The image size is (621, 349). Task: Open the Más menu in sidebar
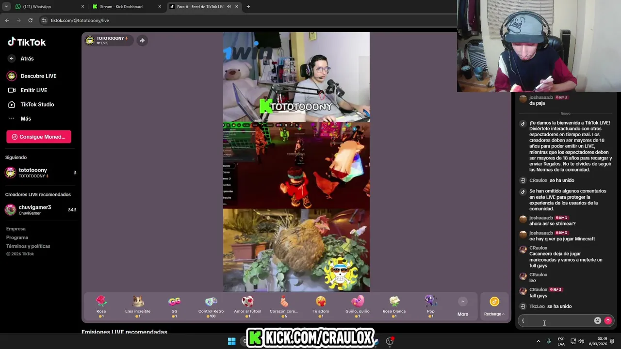tap(19, 118)
